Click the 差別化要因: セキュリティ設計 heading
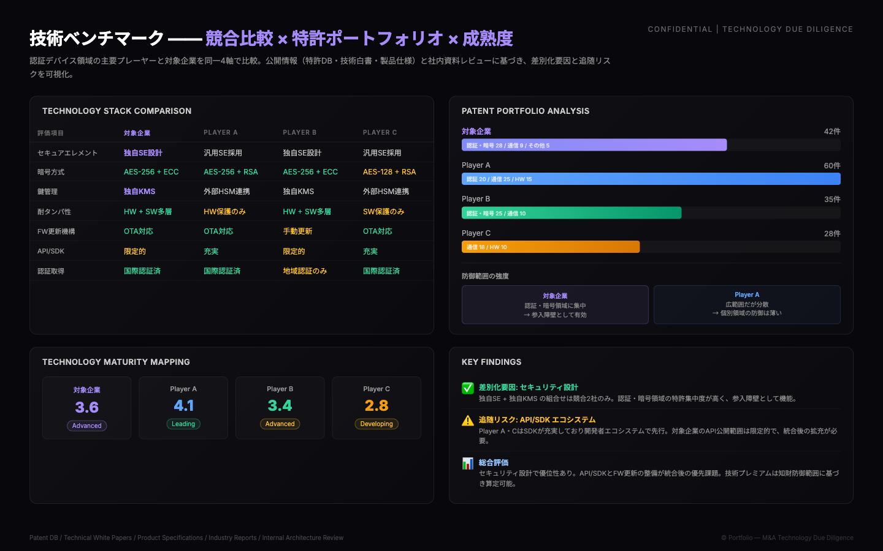883x551 pixels. tap(528, 388)
